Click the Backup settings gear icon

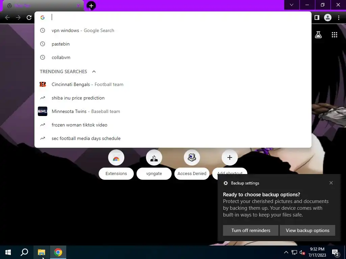(225, 183)
